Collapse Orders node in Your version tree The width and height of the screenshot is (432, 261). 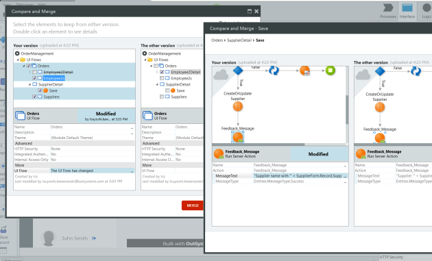[24, 66]
